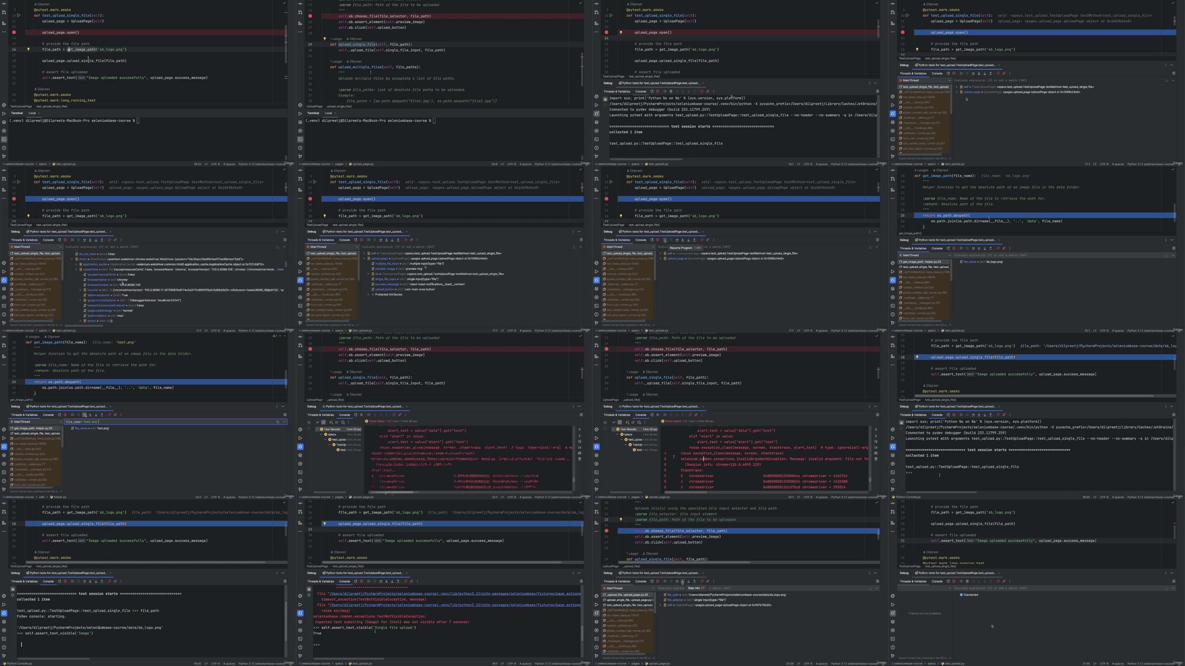Expand Protected Attributes under upload_page variables

tap(368, 295)
